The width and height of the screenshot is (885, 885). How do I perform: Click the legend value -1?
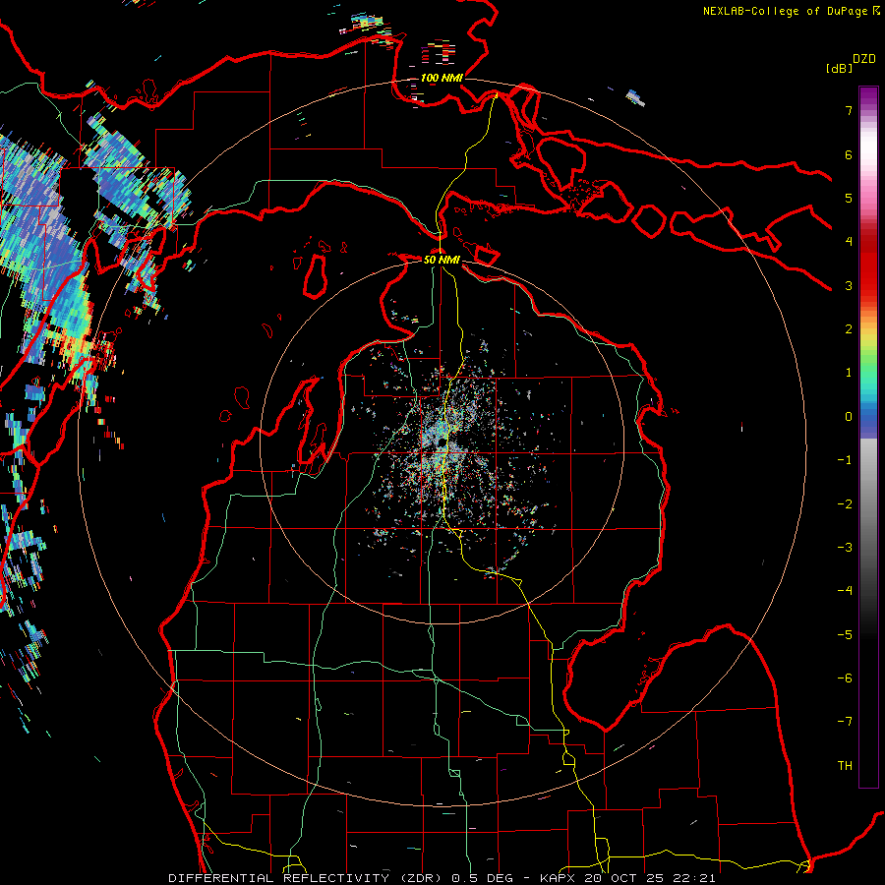pyautogui.click(x=845, y=460)
